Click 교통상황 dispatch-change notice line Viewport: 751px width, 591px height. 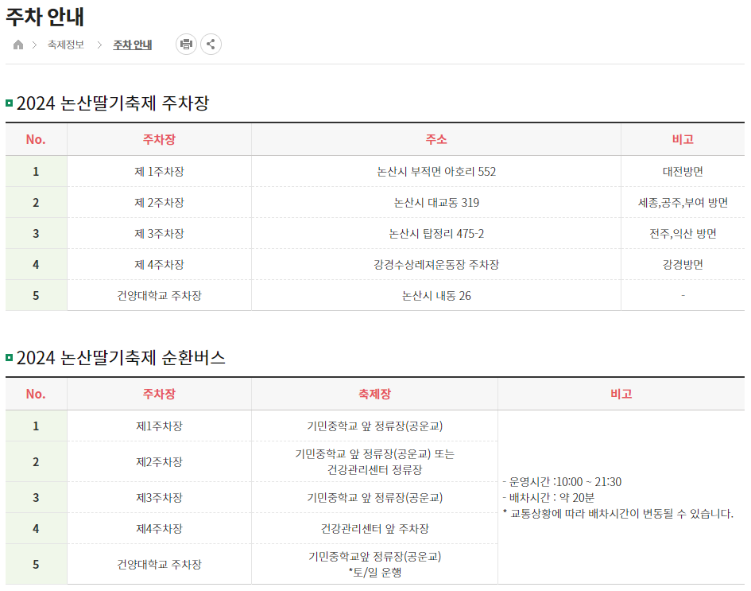tap(618, 514)
